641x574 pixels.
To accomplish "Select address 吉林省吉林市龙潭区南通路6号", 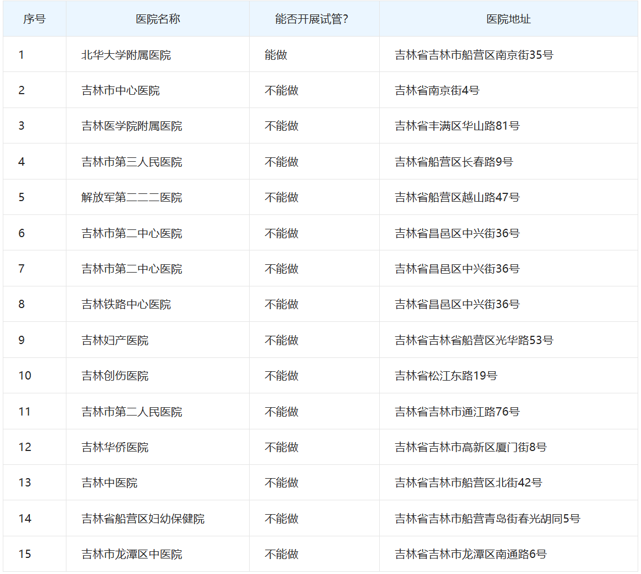I will (471, 555).
